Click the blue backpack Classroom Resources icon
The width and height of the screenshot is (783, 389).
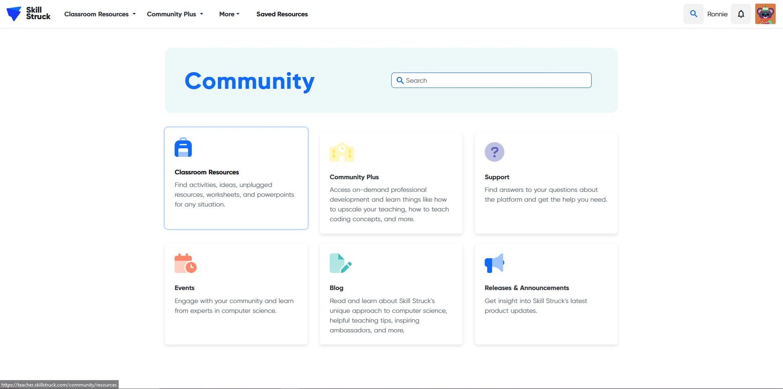pyautogui.click(x=183, y=147)
